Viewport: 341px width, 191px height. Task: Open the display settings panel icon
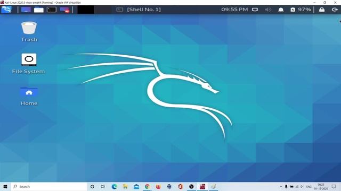point(255,10)
